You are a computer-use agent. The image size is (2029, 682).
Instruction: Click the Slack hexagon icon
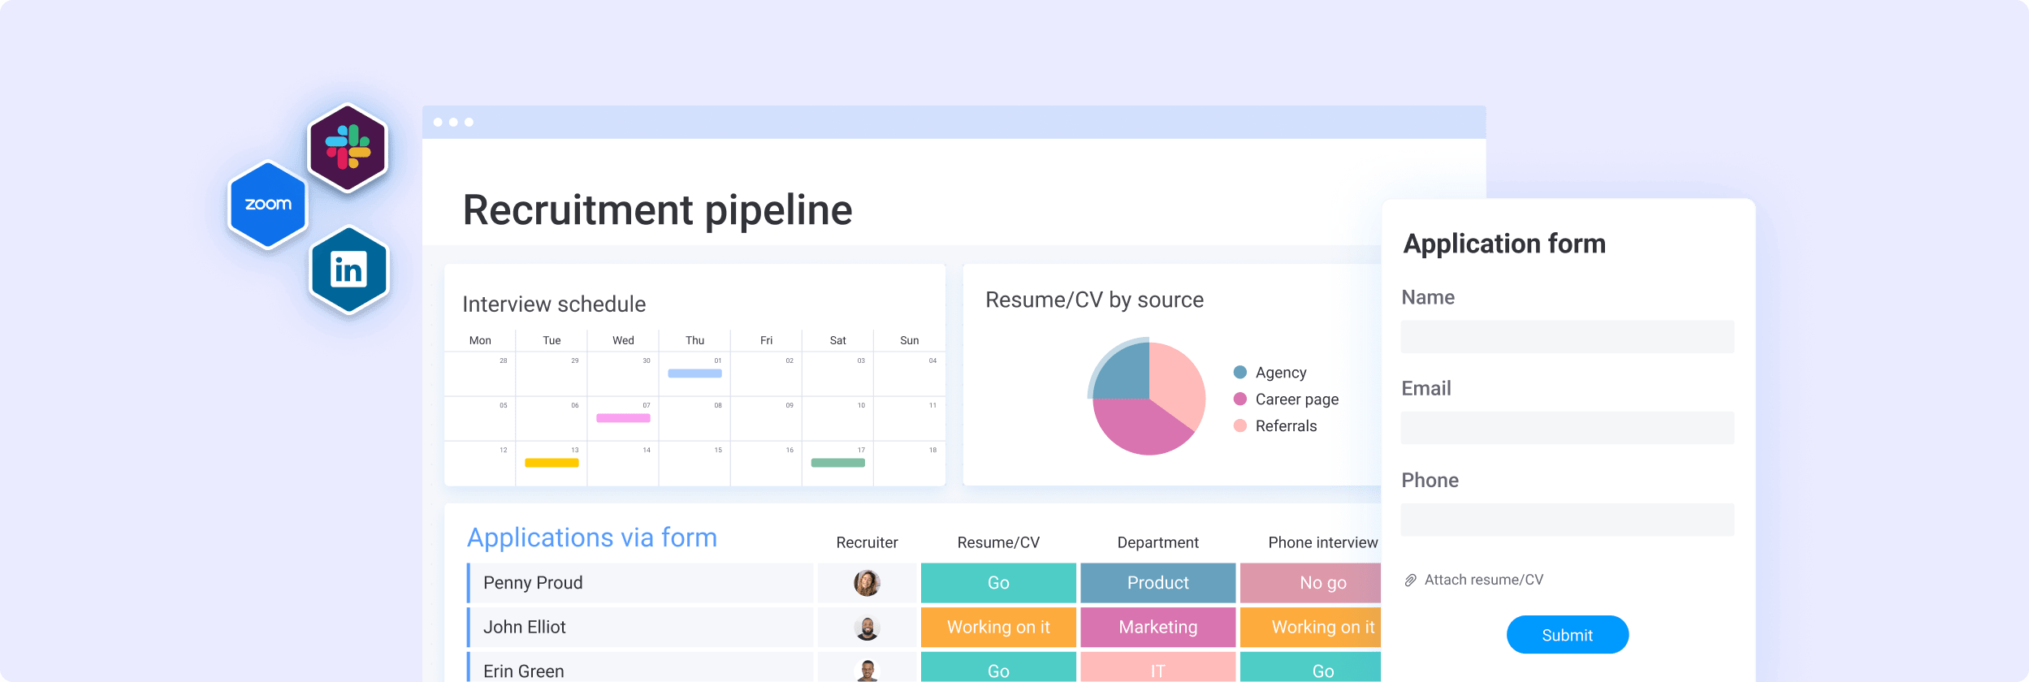tap(348, 148)
